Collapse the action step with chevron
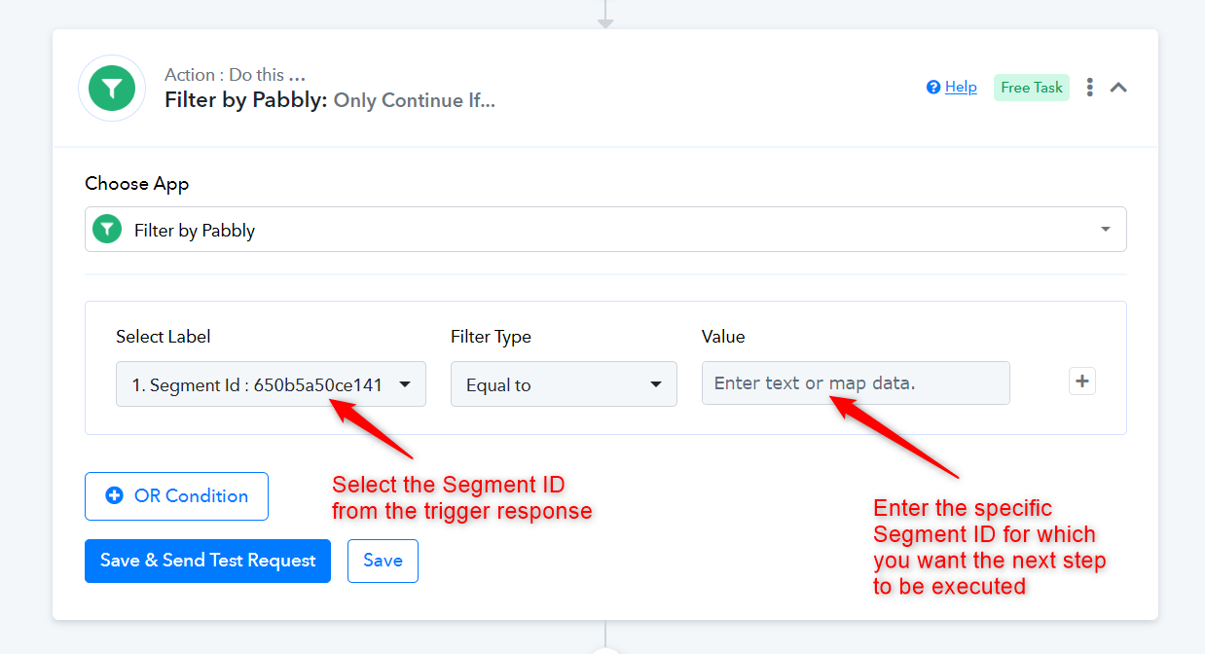 pos(1118,88)
